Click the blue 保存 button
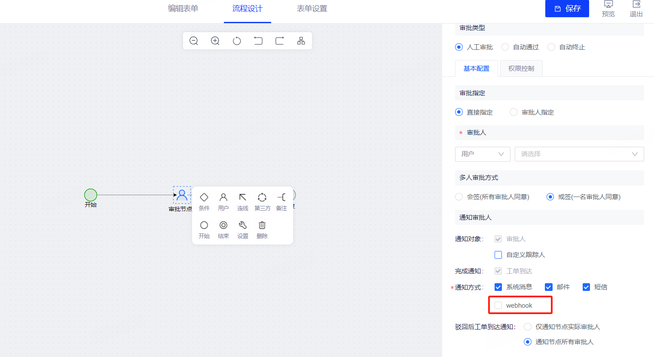654x357 pixels. tap(567, 9)
